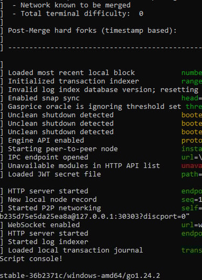Select 'Post-Merge hard forks (timestamp based):' text
Screen dimensions: 202x280
pyautogui.click(x=92, y=31)
